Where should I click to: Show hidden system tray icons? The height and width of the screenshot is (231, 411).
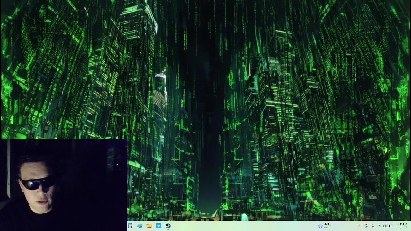coord(359,226)
